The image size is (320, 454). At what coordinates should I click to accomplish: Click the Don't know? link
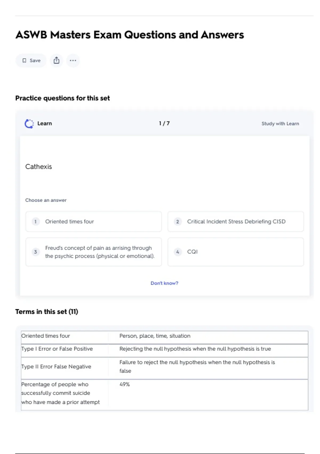(x=164, y=283)
